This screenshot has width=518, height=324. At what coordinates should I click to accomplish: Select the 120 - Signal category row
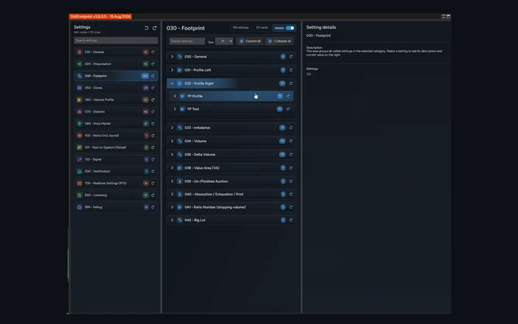(116, 160)
